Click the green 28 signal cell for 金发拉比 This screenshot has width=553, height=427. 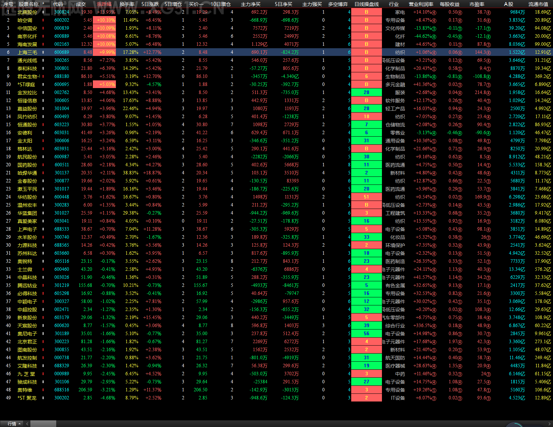click(x=367, y=93)
